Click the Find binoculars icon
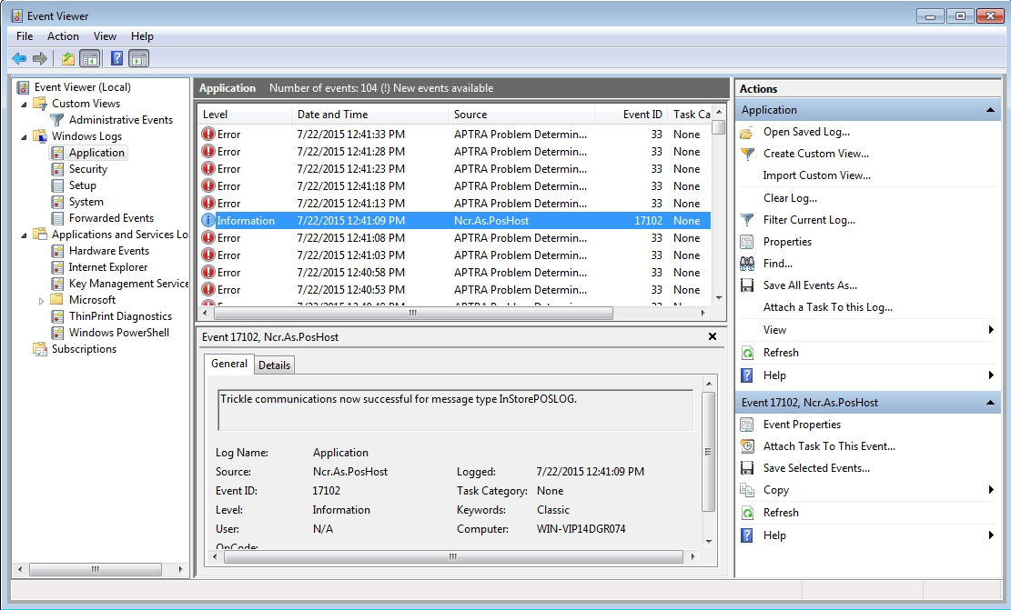This screenshot has width=1011, height=610. (x=747, y=264)
